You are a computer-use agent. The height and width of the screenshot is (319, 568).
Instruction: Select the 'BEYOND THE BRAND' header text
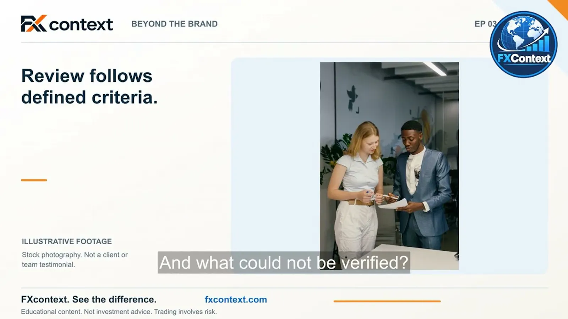(174, 24)
